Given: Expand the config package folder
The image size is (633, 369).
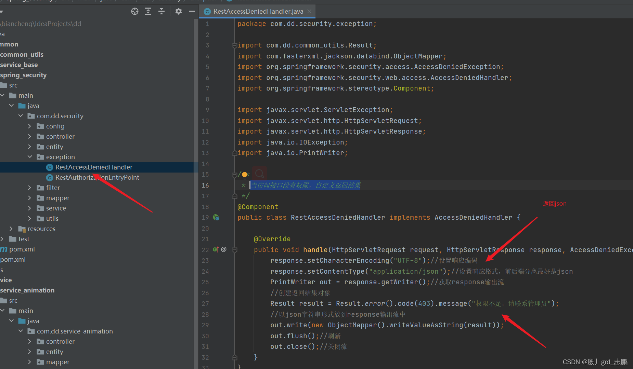Looking at the screenshot, I should click(x=30, y=126).
